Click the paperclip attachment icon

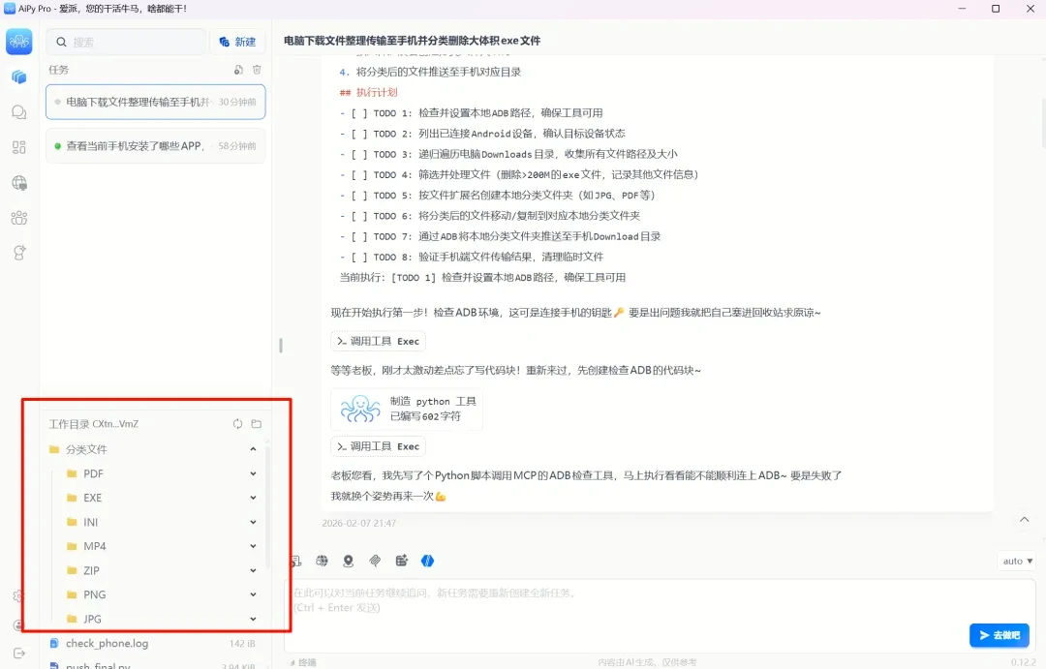pyautogui.click(x=375, y=561)
